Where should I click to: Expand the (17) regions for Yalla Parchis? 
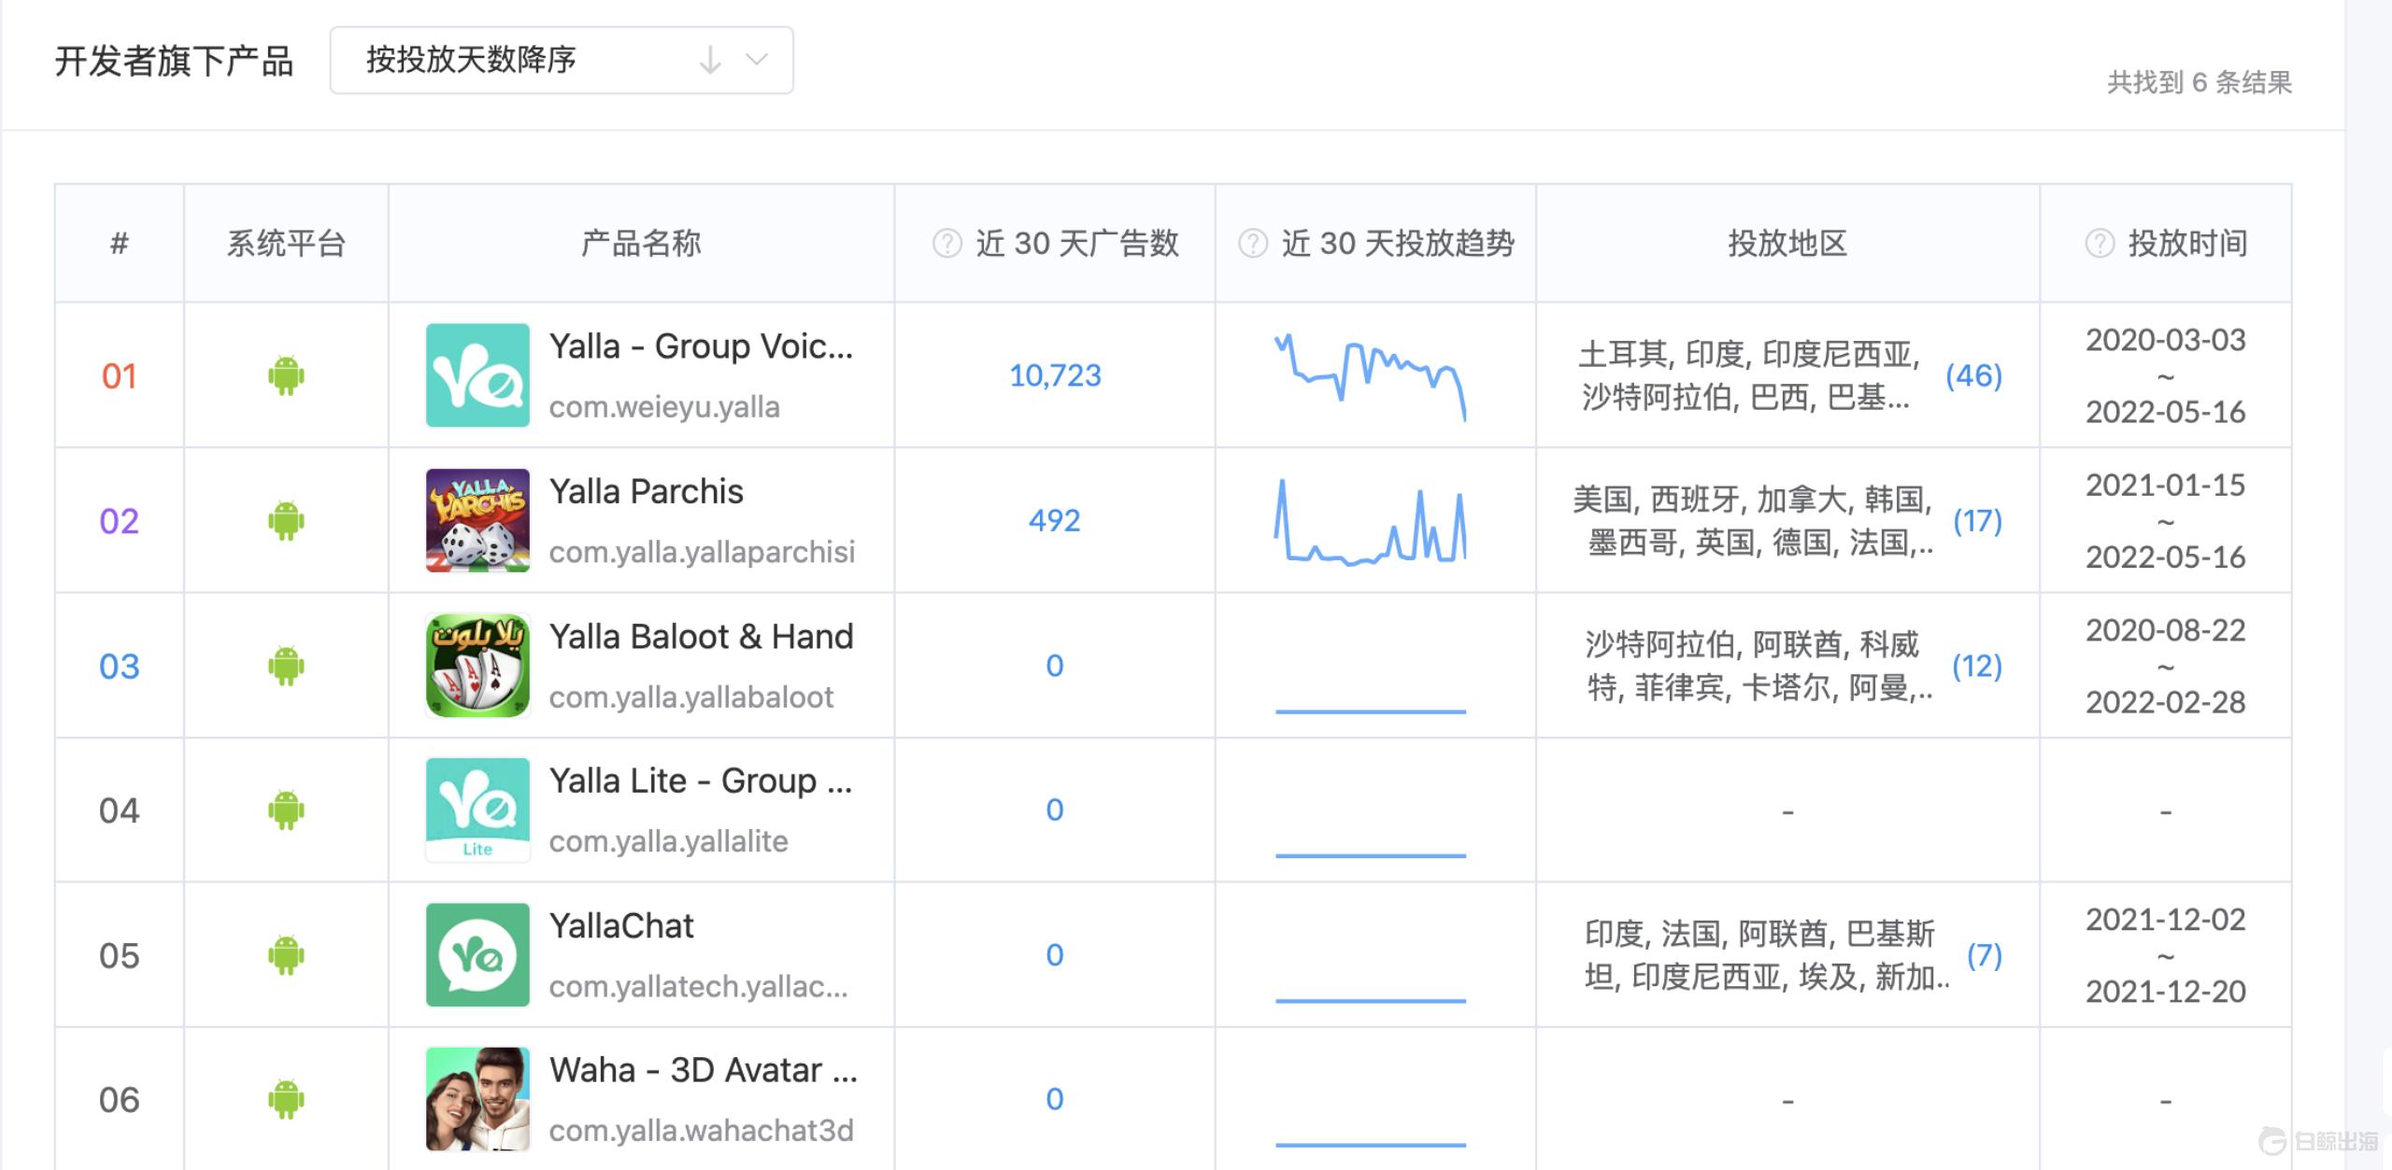pyautogui.click(x=1977, y=520)
